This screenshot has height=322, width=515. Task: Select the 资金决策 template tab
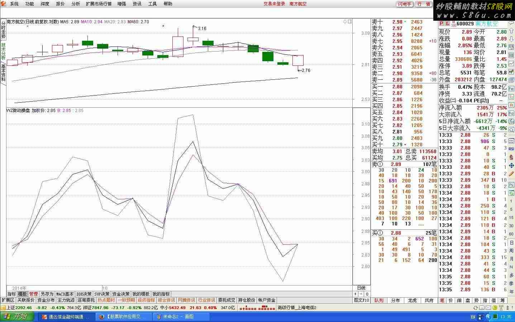121,294
